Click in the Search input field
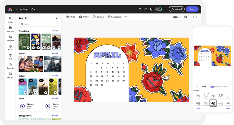 (x=38, y=24)
